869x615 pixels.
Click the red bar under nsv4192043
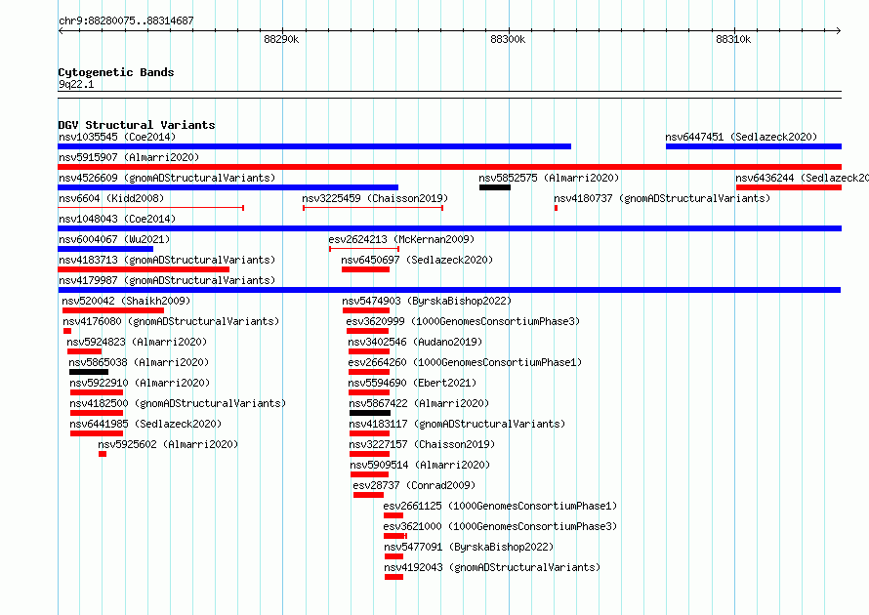point(394,577)
